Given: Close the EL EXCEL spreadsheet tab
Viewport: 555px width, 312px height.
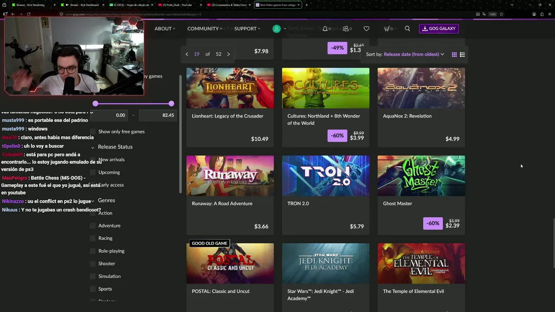Looking at the screenshot, I should tap(152, 5).
